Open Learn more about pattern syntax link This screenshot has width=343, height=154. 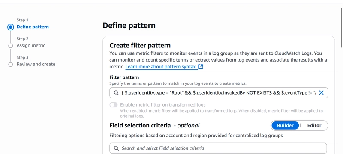pyautogui.click(x=161, y=67)
